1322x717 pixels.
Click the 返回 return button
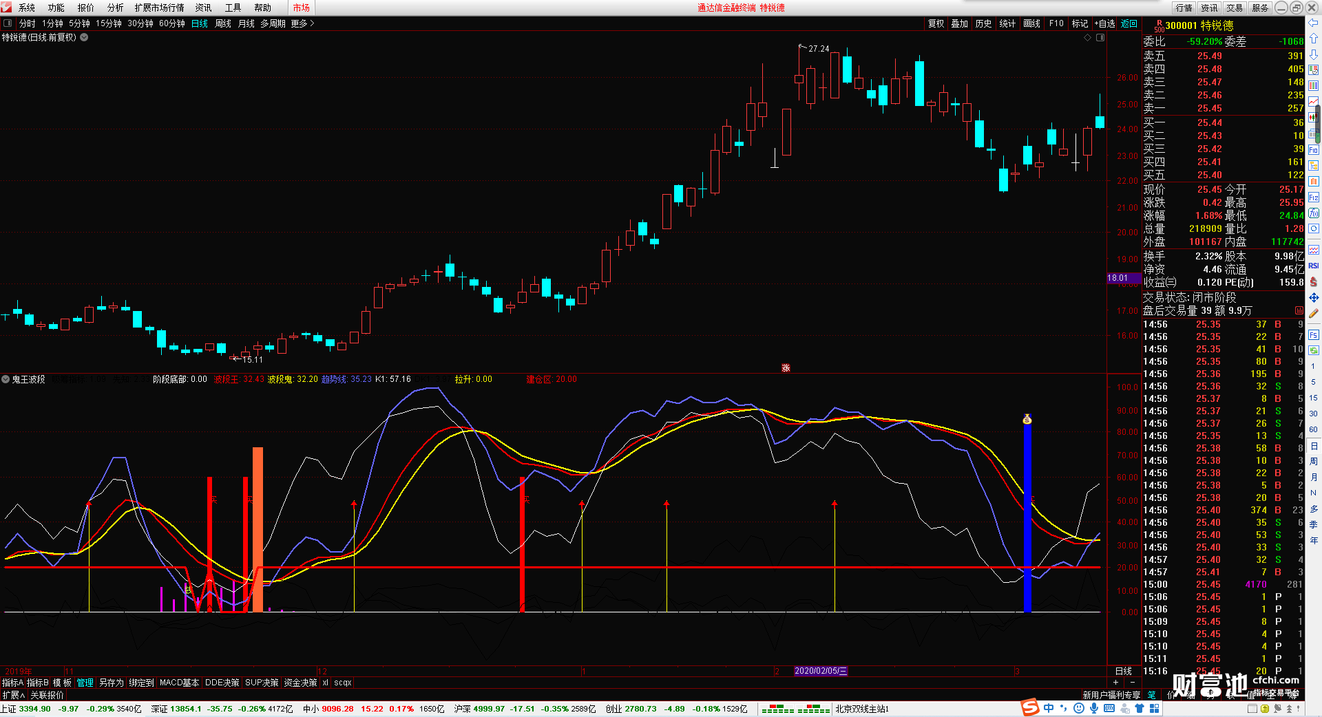coord(1129,23)
